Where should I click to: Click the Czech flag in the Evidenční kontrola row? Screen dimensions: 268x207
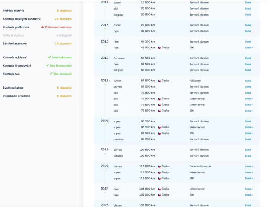159,166
